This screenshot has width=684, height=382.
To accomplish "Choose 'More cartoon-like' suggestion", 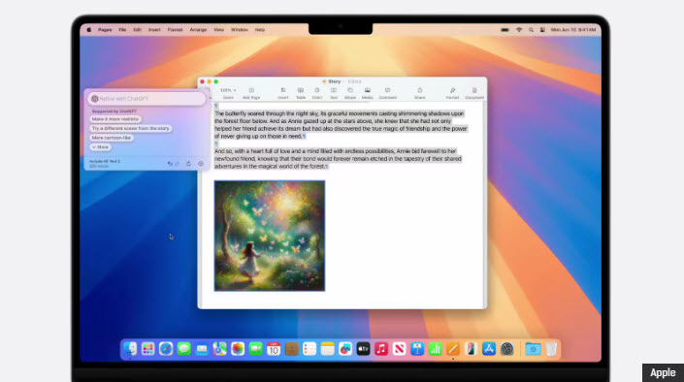I will point(112,138).
